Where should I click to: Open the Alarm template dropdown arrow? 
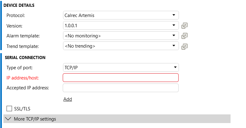point(174,36)
